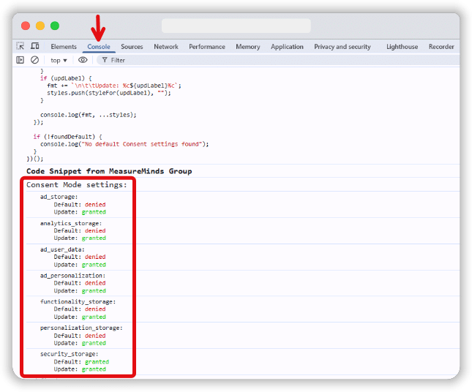The width and height of the screenshot is (472, 392).
Task: Create a live expression using the eye icon
Action: [x=83, y=60]
